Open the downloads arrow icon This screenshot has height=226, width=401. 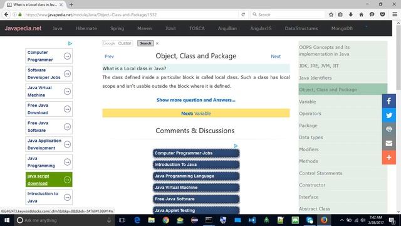click(x=351, y=14)
